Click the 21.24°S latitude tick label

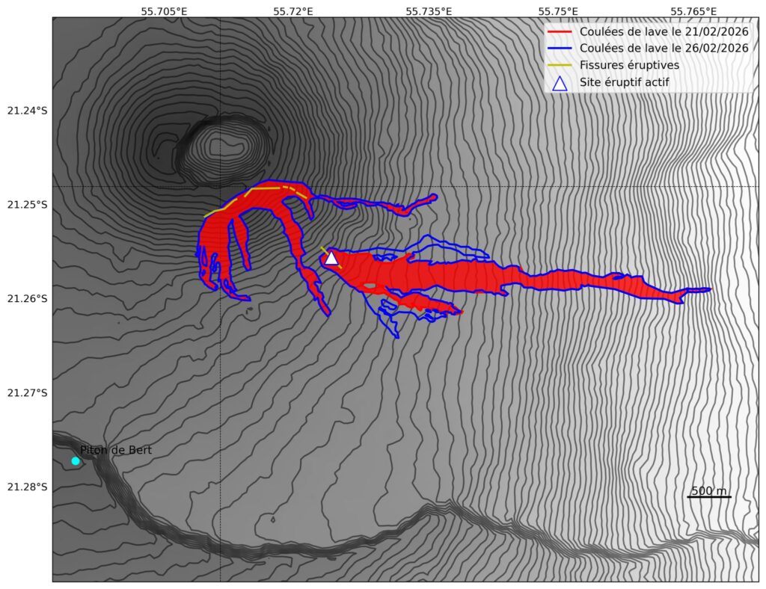tap(27, 111)
